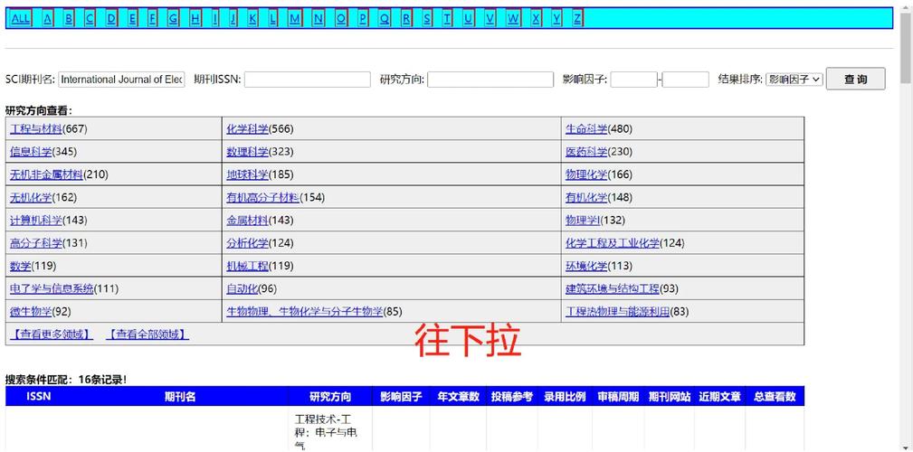The image size is (913, 452).
Task: Open the 无机非金属材料 research field
Action: [x=46, y=174]
